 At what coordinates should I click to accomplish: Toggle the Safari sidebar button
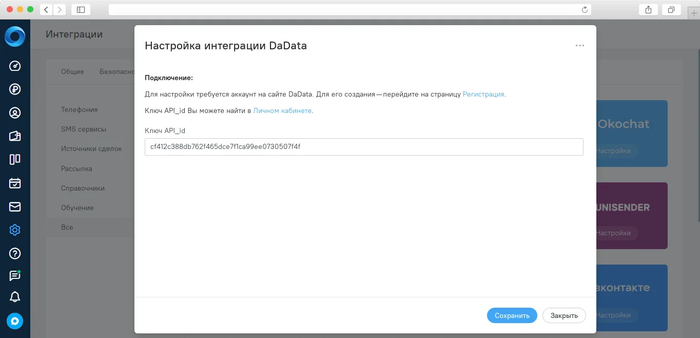click(81, 9)
